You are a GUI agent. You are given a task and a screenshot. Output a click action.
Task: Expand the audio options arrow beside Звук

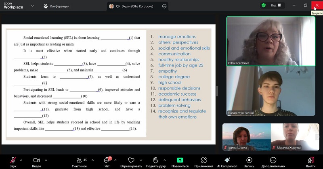[x=21, y=159]
